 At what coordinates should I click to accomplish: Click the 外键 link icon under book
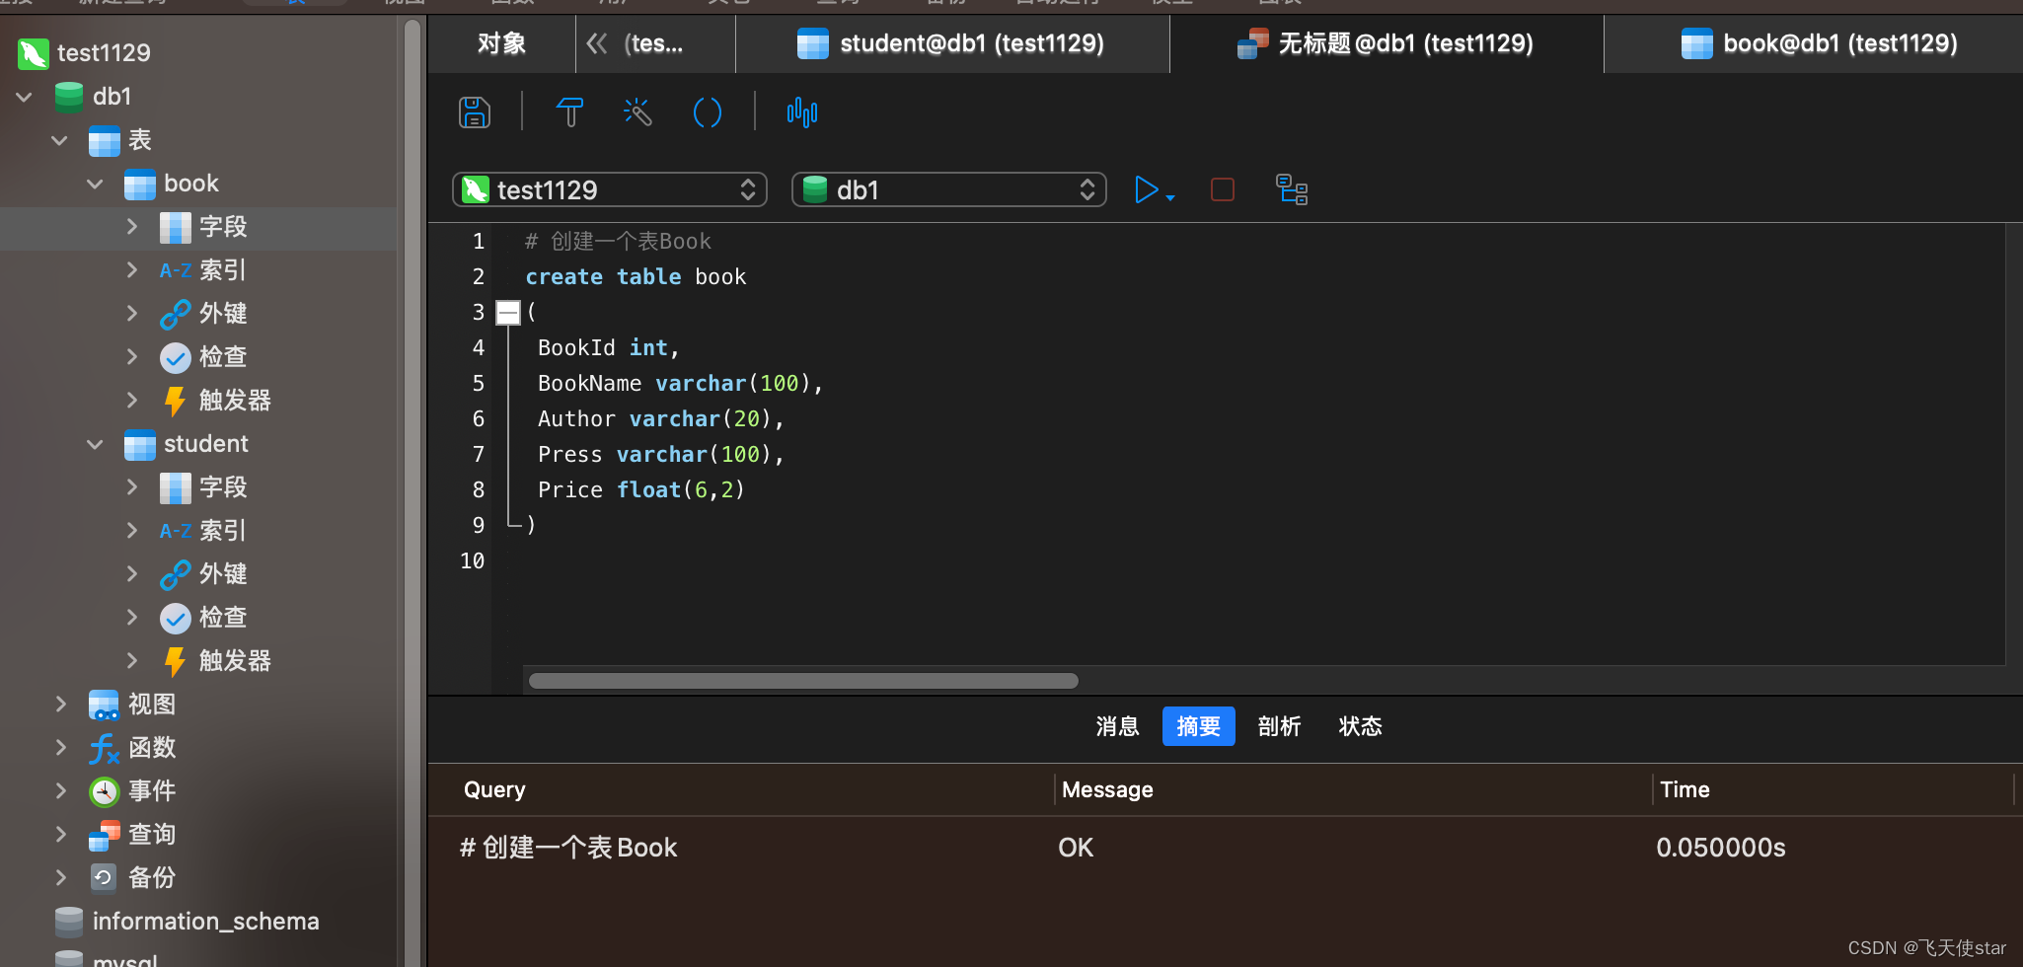coord(176,314)
